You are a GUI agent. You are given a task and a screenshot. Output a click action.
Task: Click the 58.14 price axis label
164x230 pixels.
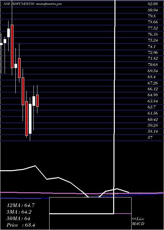point(153,131)
